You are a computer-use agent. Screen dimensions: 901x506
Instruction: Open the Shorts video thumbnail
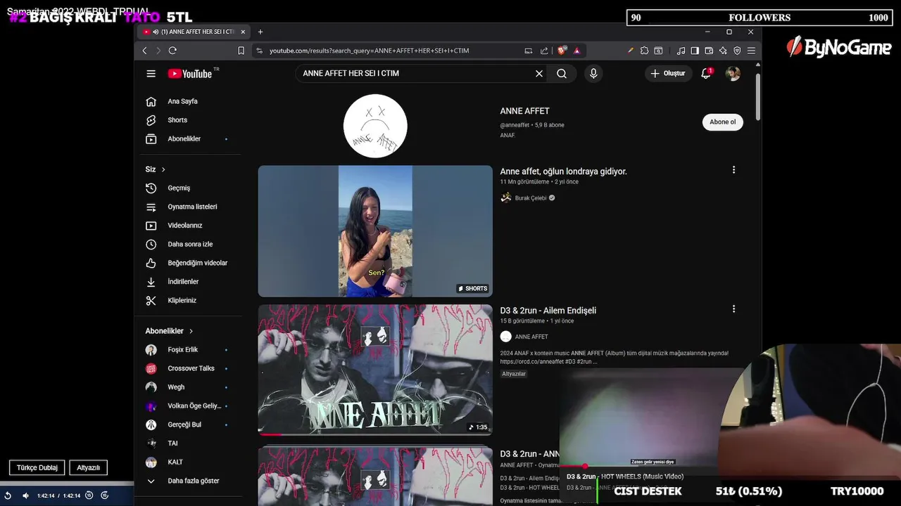[375, 231]
